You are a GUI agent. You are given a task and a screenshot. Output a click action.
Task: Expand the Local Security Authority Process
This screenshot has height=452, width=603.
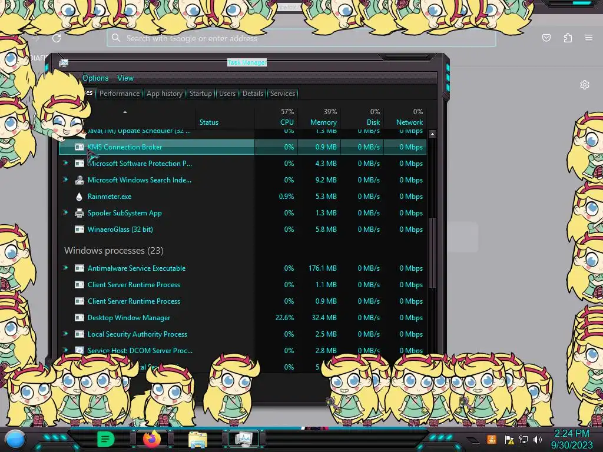66,334
